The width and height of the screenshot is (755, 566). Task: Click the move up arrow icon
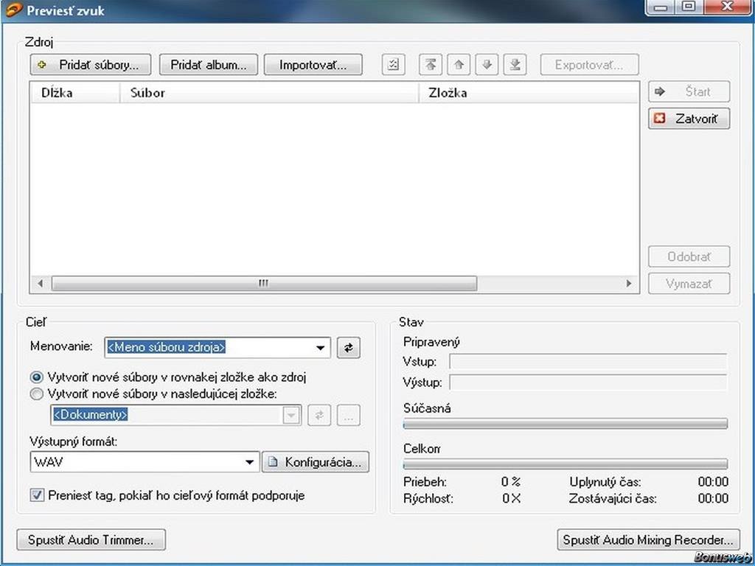[x=459, y=65]
